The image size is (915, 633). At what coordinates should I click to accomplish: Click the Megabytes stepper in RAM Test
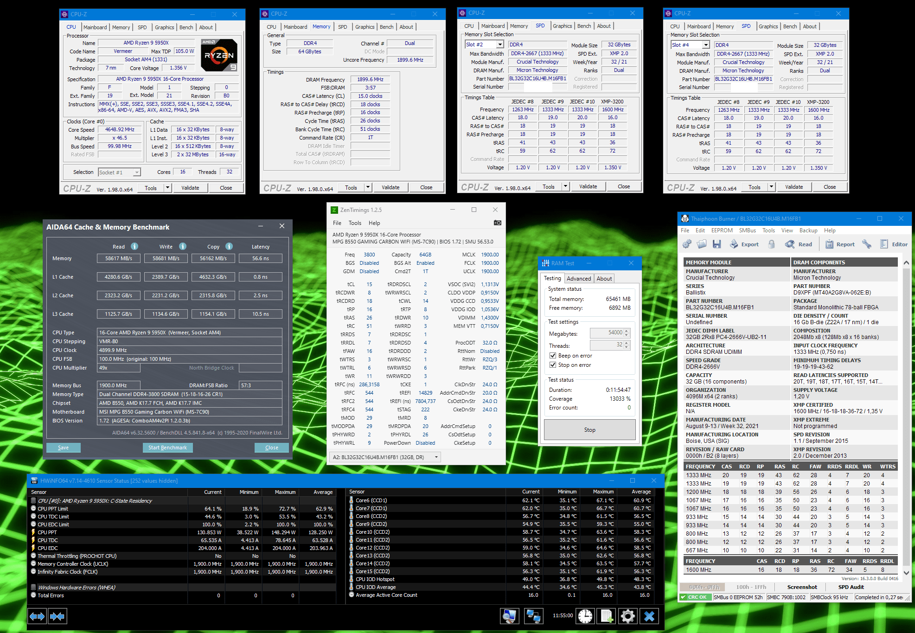tap(627, 333)
